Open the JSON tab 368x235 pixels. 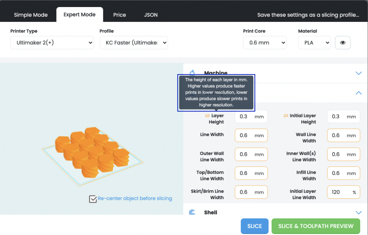point(151,15)
